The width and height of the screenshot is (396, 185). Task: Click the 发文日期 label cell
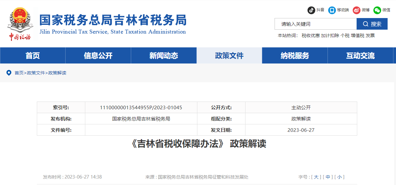(221, 130)
